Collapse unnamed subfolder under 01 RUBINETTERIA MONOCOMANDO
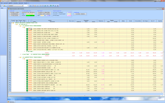165x103 pixels. click(23, 27)
